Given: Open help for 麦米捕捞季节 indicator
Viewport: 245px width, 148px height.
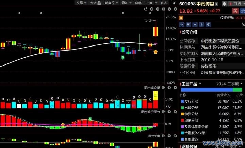Looking at the screenshot, I should pyautogui.click(x=169, y=112).
